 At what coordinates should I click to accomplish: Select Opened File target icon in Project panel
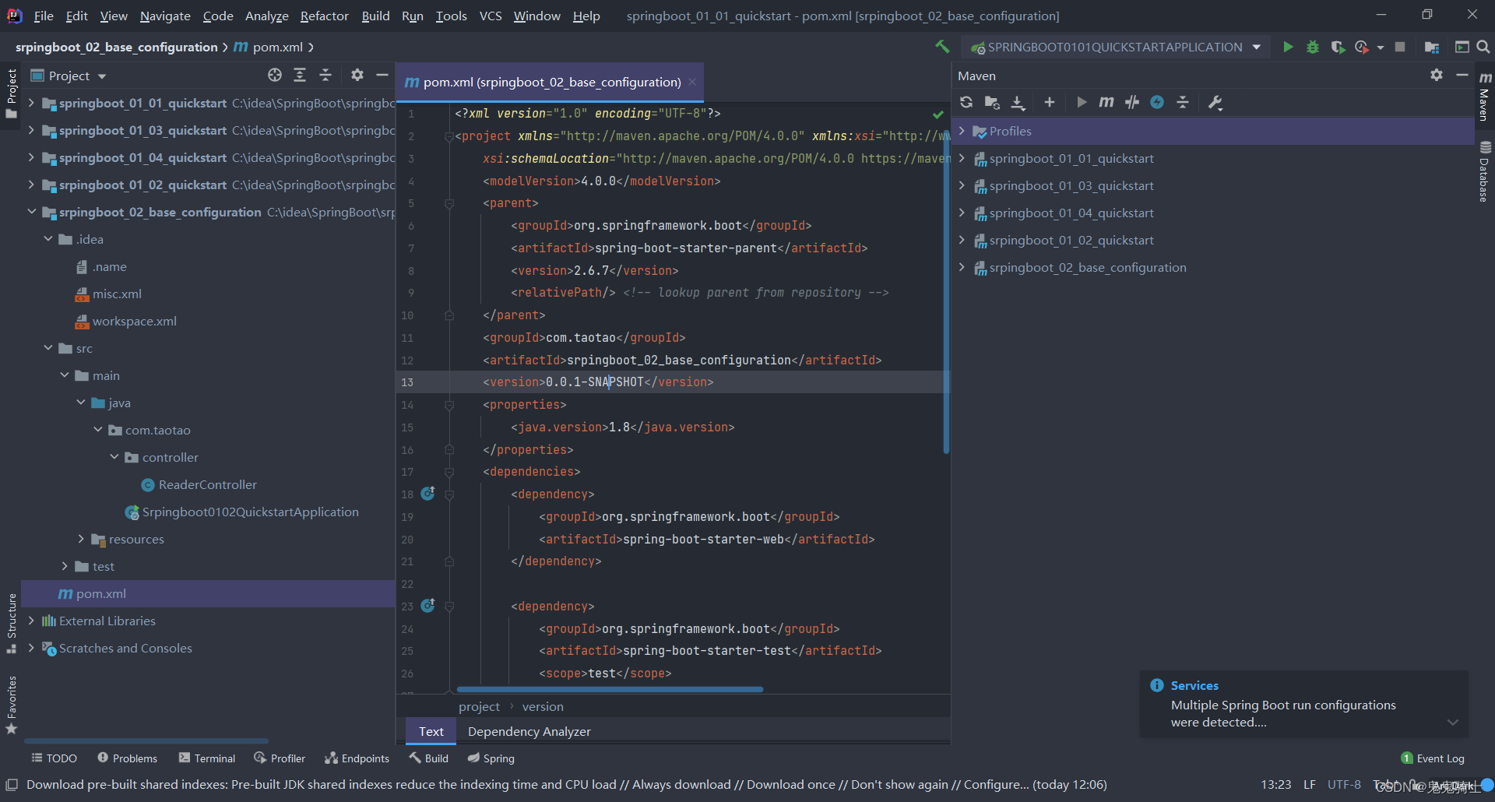click(x=275, y=75)
